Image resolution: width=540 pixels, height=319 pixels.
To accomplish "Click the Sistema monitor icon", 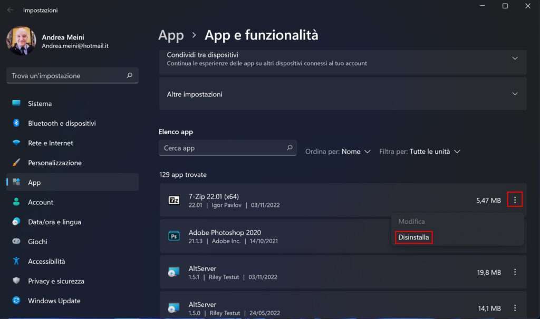I will pyautogui.click(x=16, y=103).
